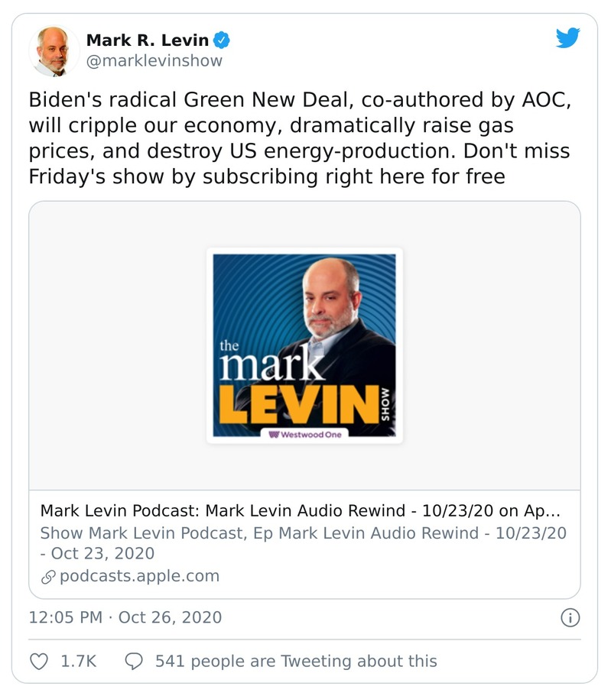
Task: Click the card description showing Oct 23, 2020
Action: click(303, 542)
